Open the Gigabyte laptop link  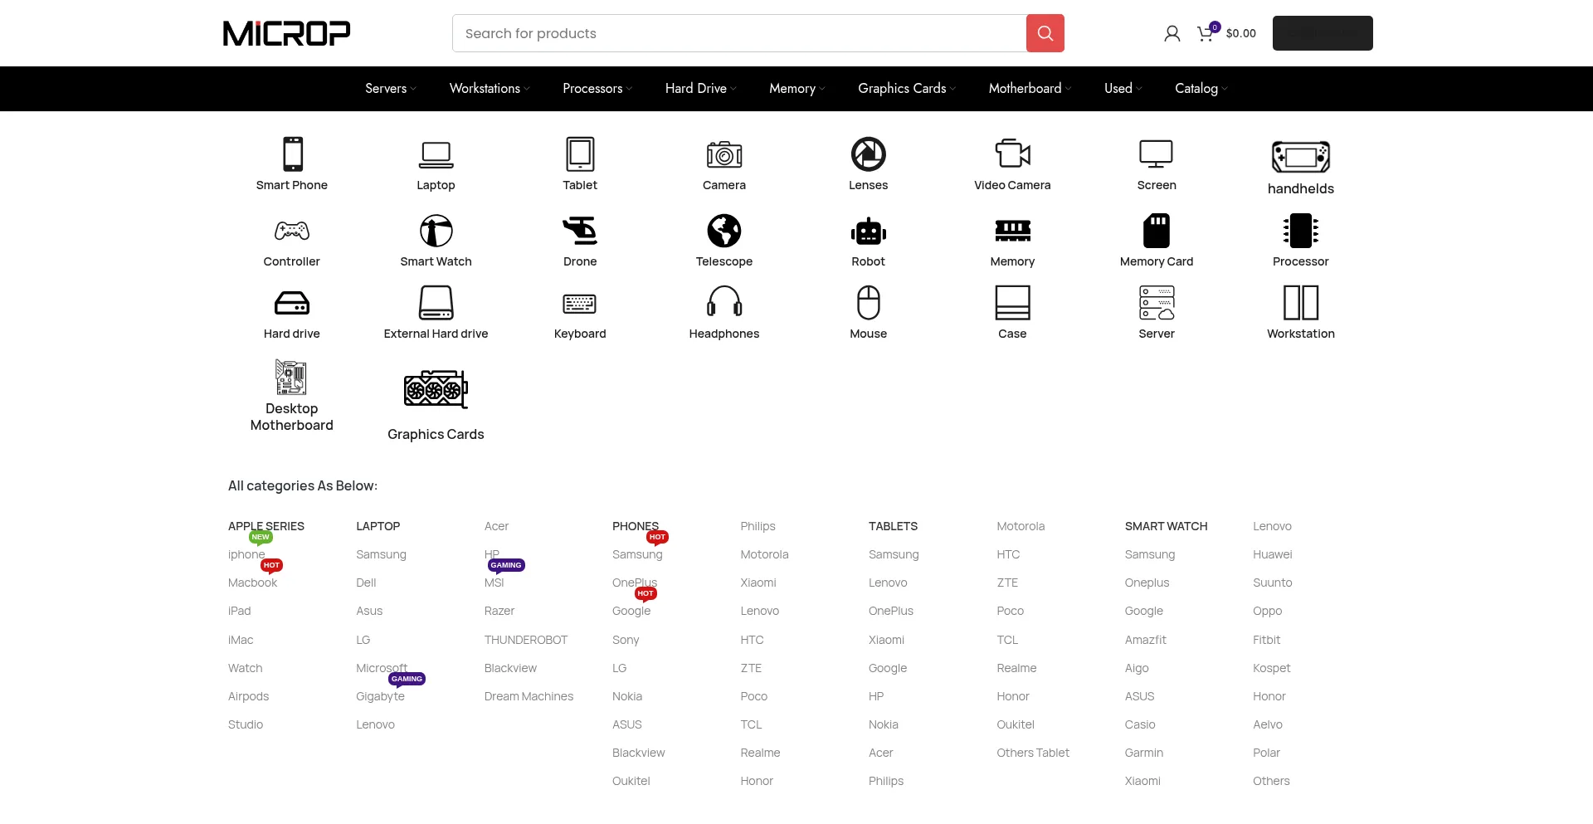pyautogui.click(x=380, y=696)
